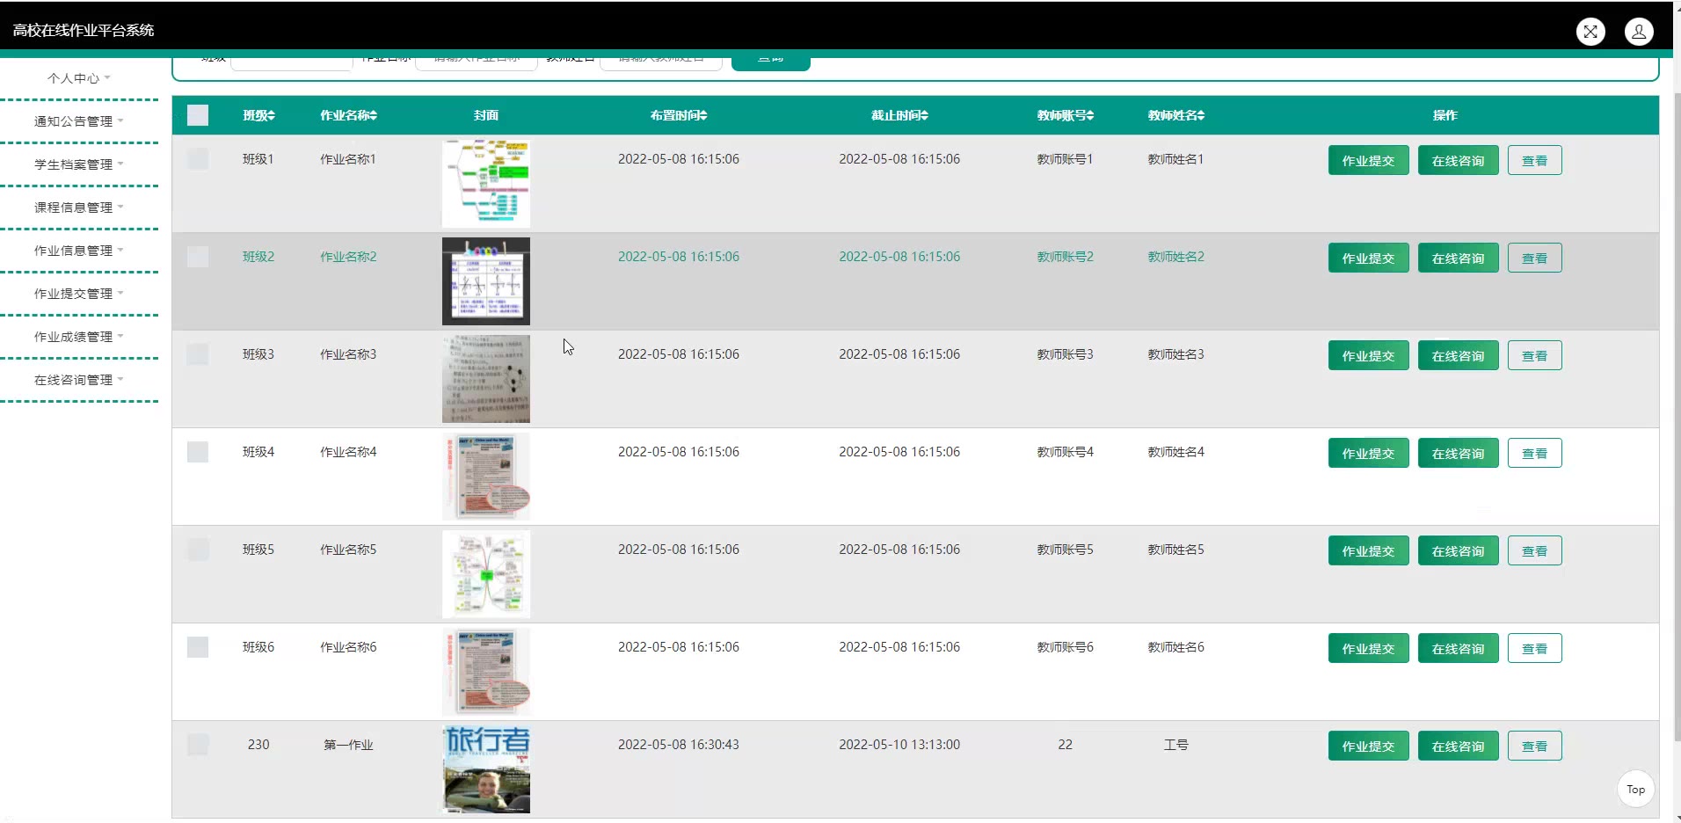
Task: Toggle the select-all checkbox in table header
Action: click(x=198, y=115)
